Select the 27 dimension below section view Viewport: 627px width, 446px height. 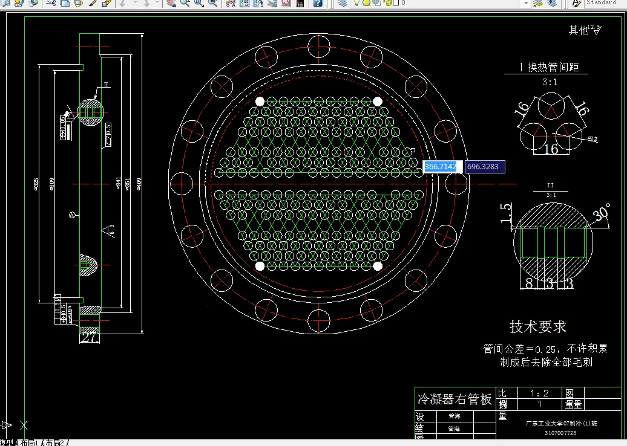(89, 337)
